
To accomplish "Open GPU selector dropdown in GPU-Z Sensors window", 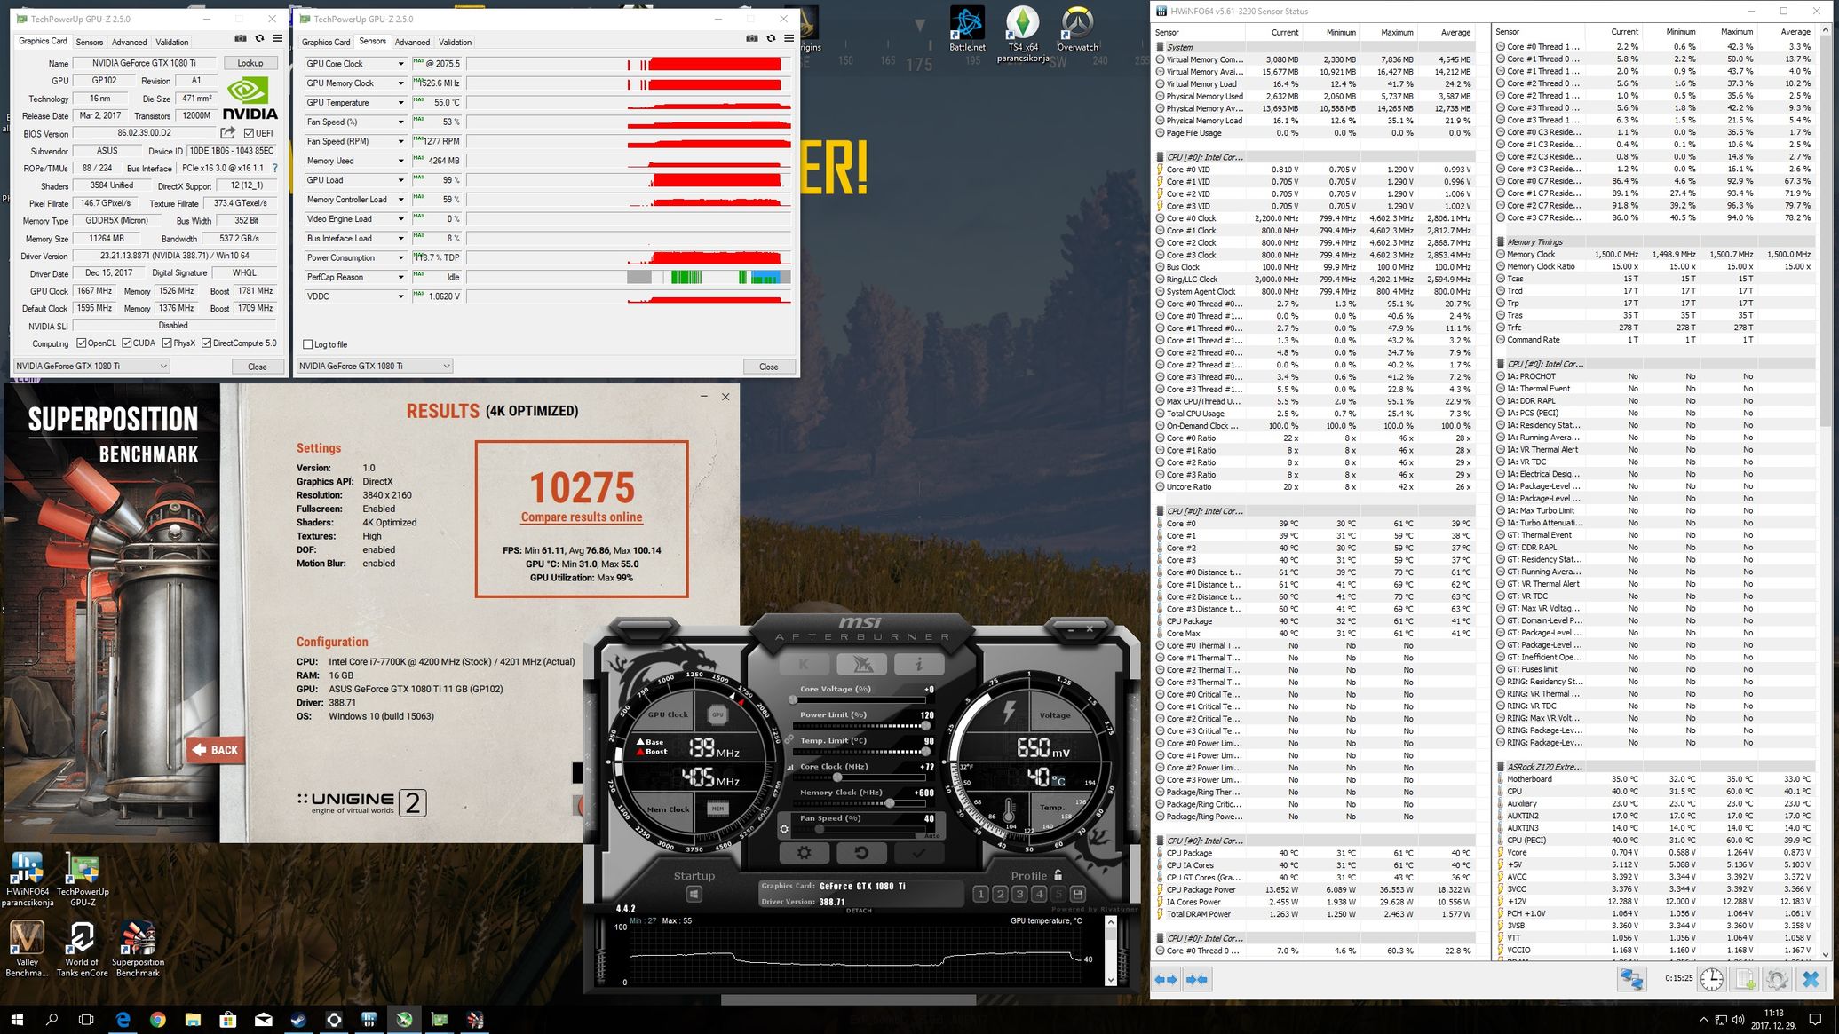I will click(375, 366).
